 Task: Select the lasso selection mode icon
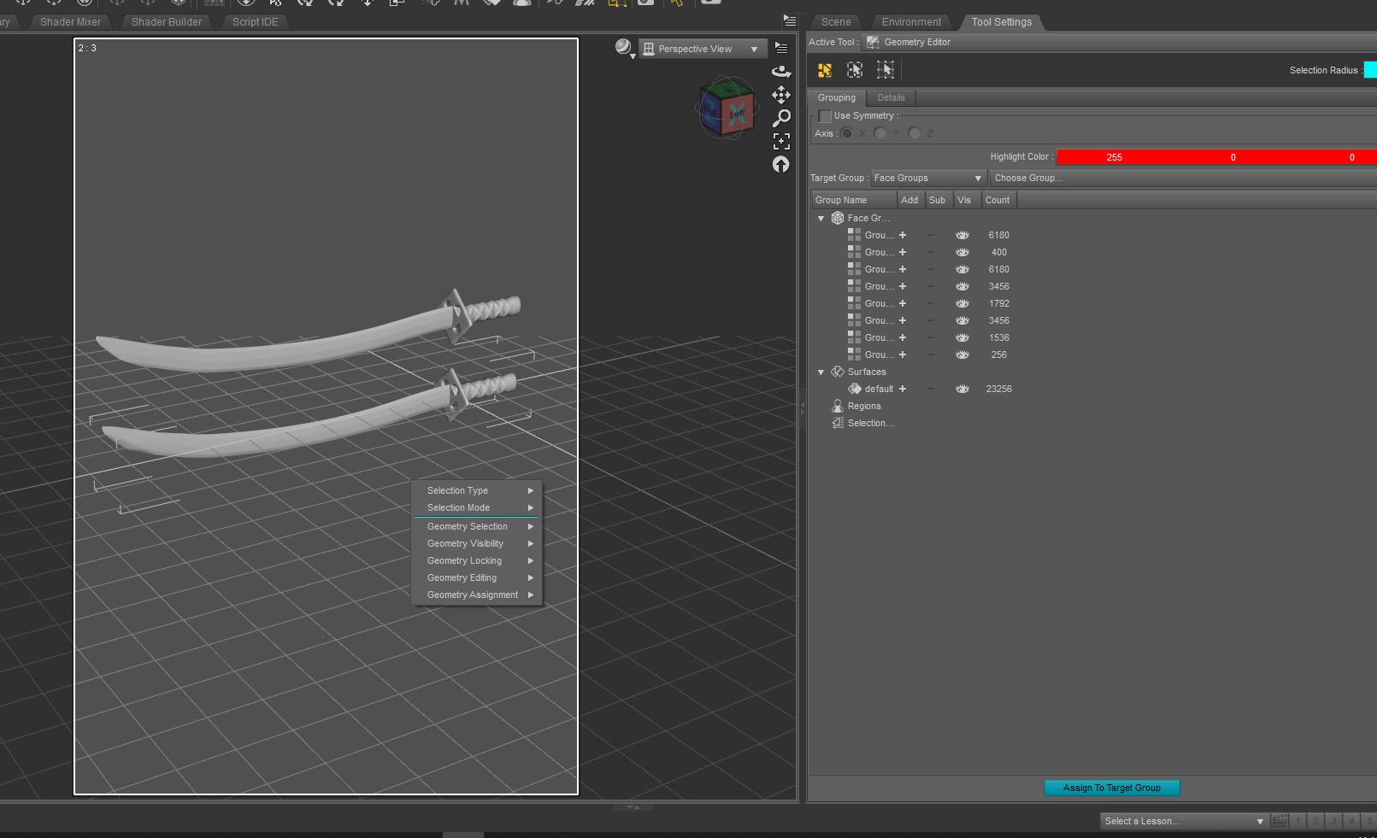point(854,69)
